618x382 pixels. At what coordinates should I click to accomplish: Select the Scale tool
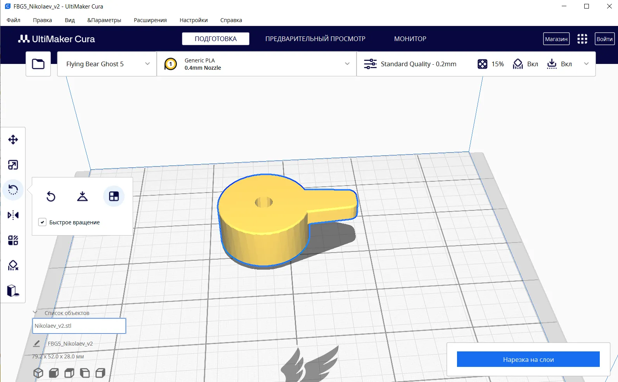tap(13, 165)
